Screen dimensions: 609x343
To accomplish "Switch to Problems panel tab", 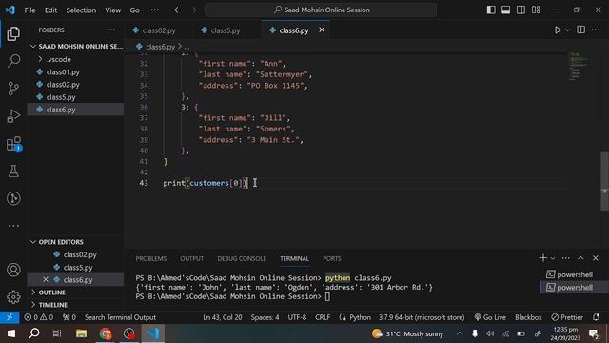I will click(151, 258).
